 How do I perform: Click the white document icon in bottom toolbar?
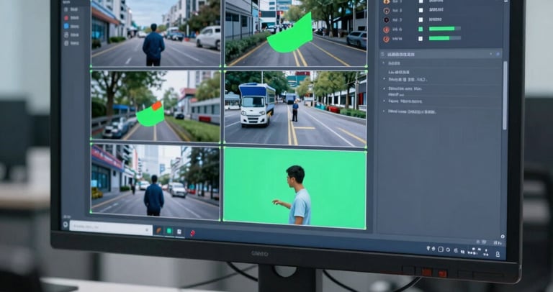pyautogui.click(x=179, y=232)
